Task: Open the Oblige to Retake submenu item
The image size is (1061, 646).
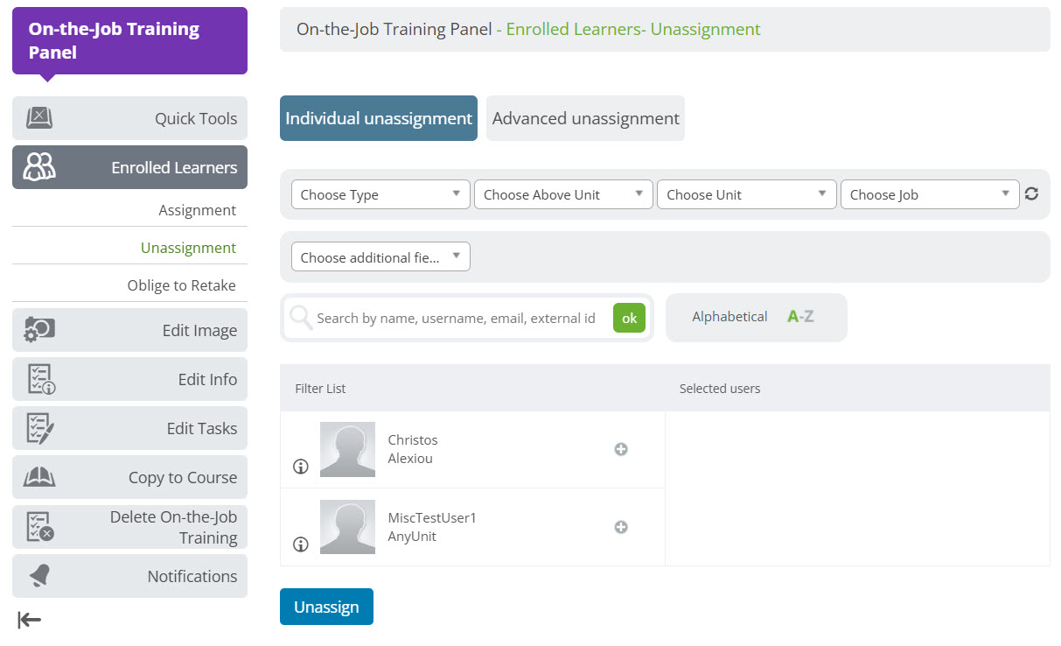Action: coord(181,285)
